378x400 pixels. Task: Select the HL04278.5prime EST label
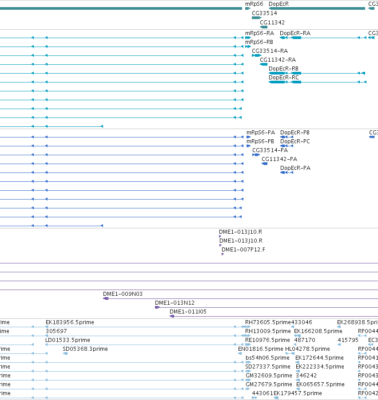coord(307,349)
